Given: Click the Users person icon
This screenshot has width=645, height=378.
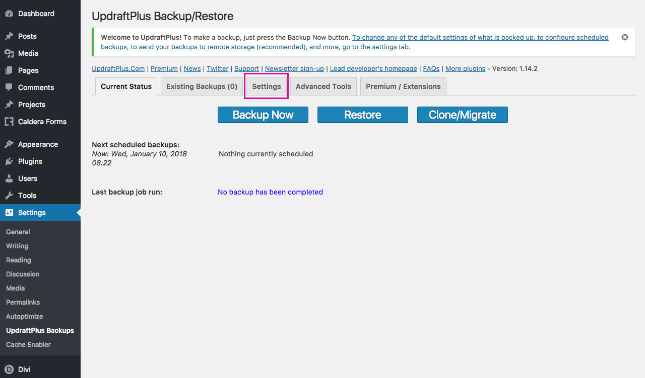Looking at the screenshot, I should (x=9, y=178).
